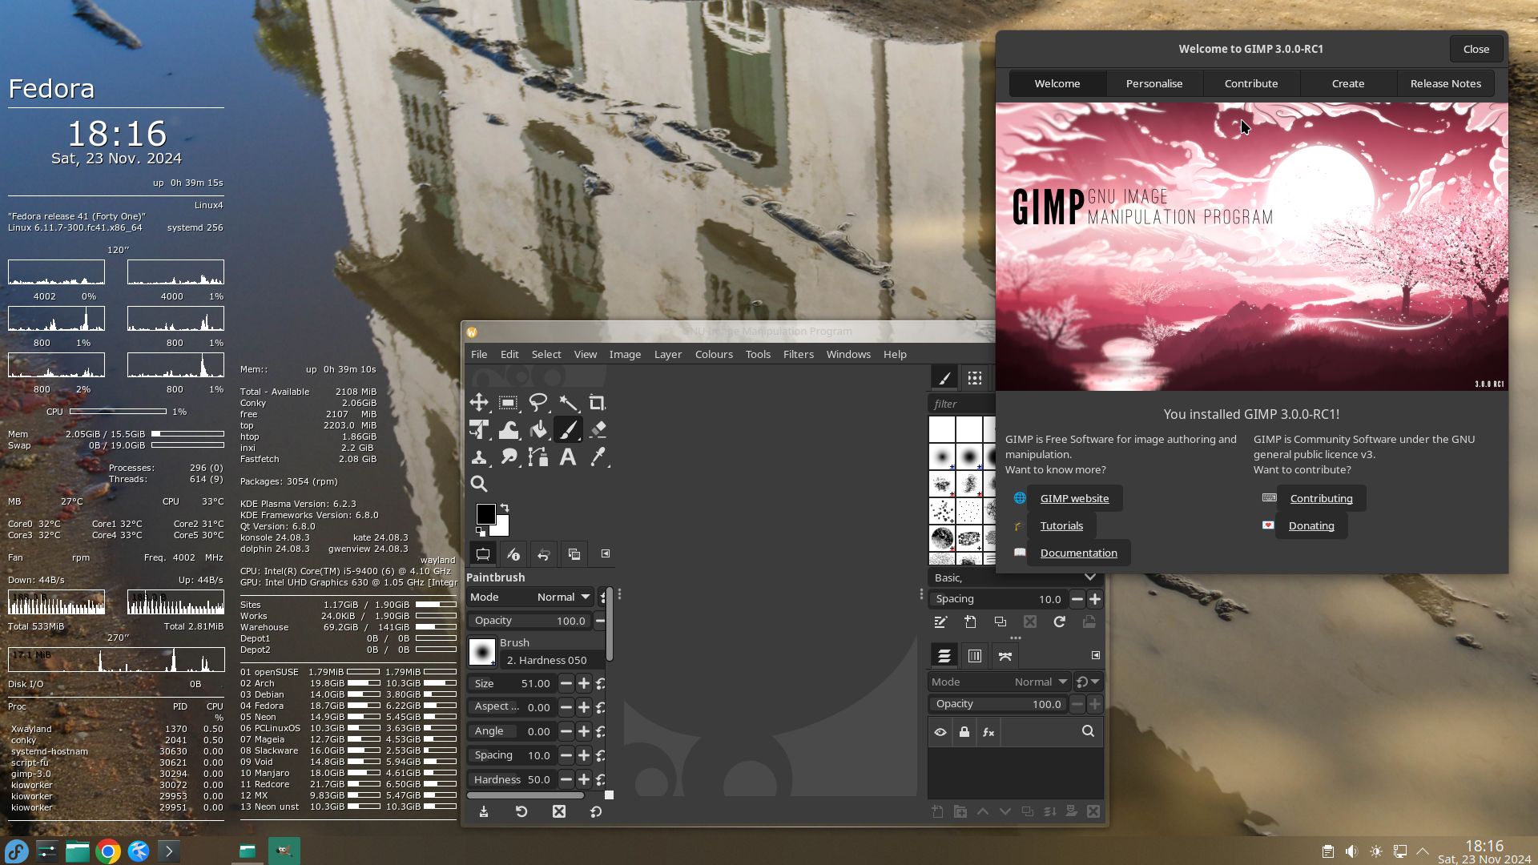Select the Colour Picker eyedropper tool
This screenshot has width=1538, height=865.
[x=598, y=457]
